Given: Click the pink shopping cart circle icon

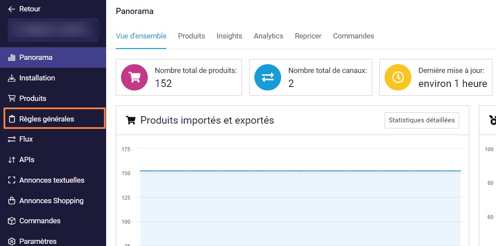Looking at the screenshot, I should pos(134,77).
